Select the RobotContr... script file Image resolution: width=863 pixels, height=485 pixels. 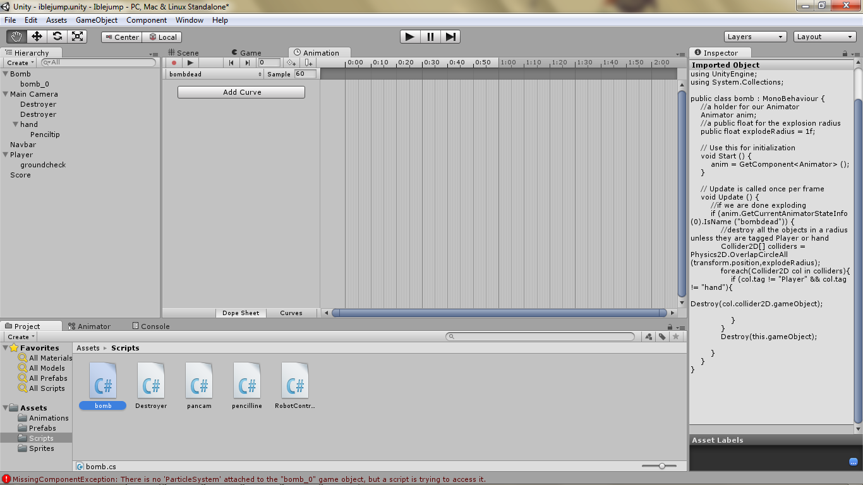click(x=295, y=385)
